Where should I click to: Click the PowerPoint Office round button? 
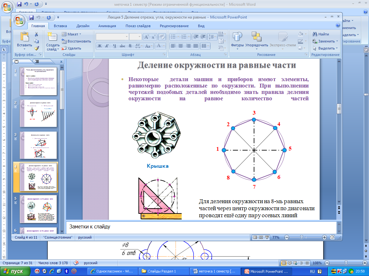coord(19,20)
